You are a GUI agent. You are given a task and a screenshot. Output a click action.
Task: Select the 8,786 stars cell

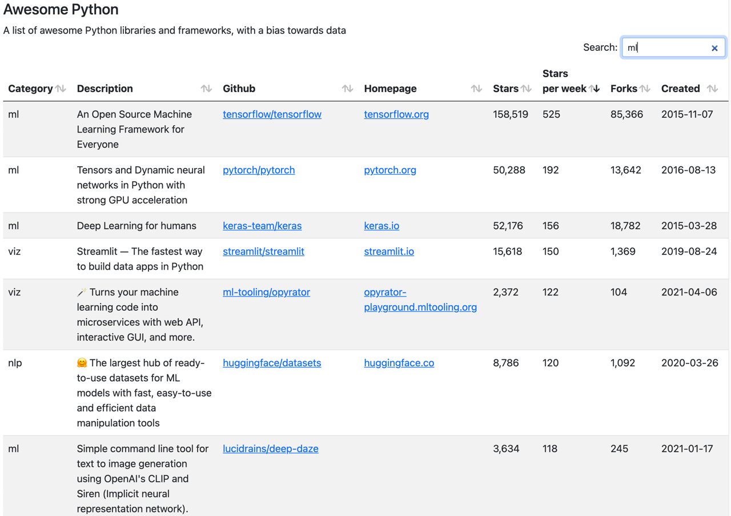[x=505, y=363]
